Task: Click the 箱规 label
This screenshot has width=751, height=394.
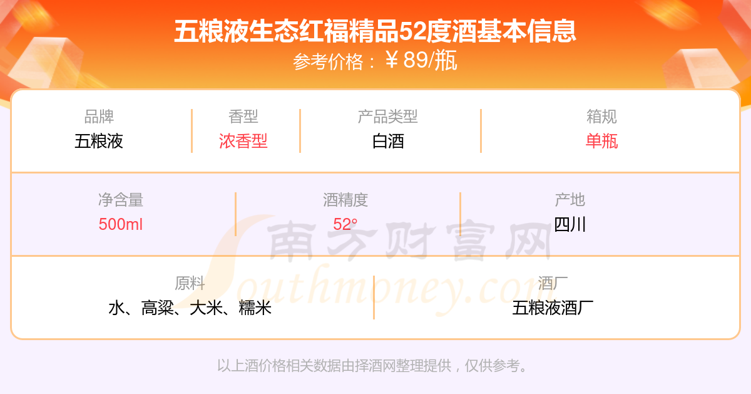Action: pos(601,117)
